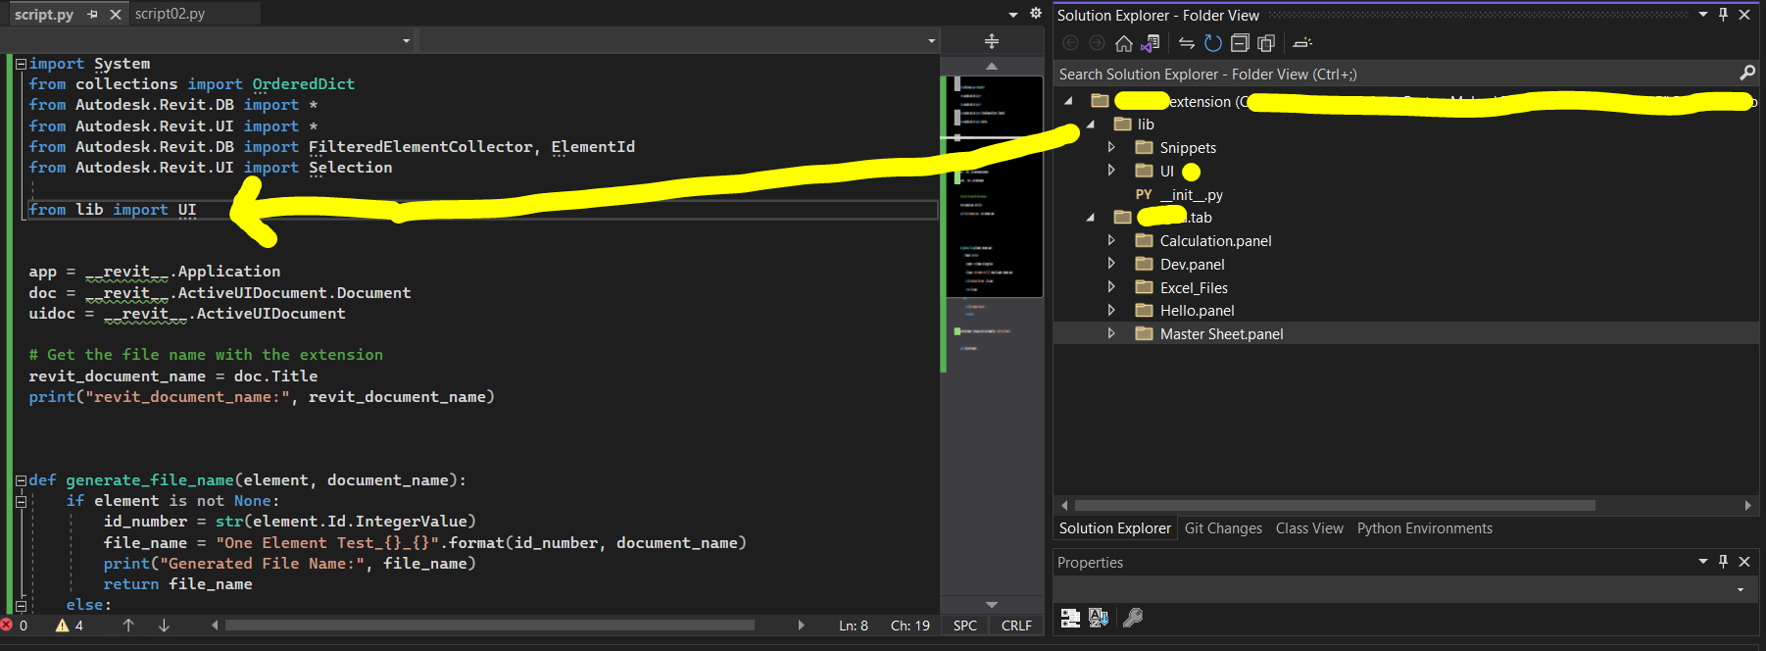Refresh the Solution Explorer folder view
The width and height of the screenshot is (1766, 651).
1213,43
